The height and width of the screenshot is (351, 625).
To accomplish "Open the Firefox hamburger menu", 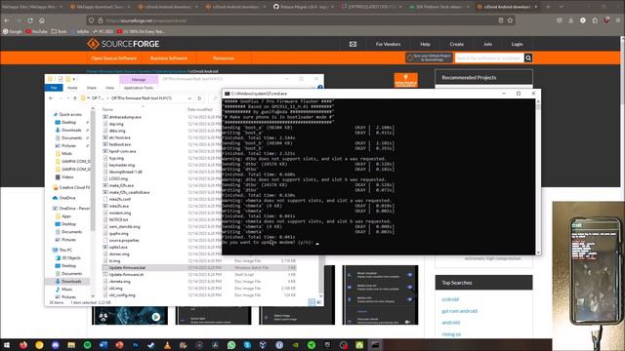I will pyautogui.click(x=618, y=20).
